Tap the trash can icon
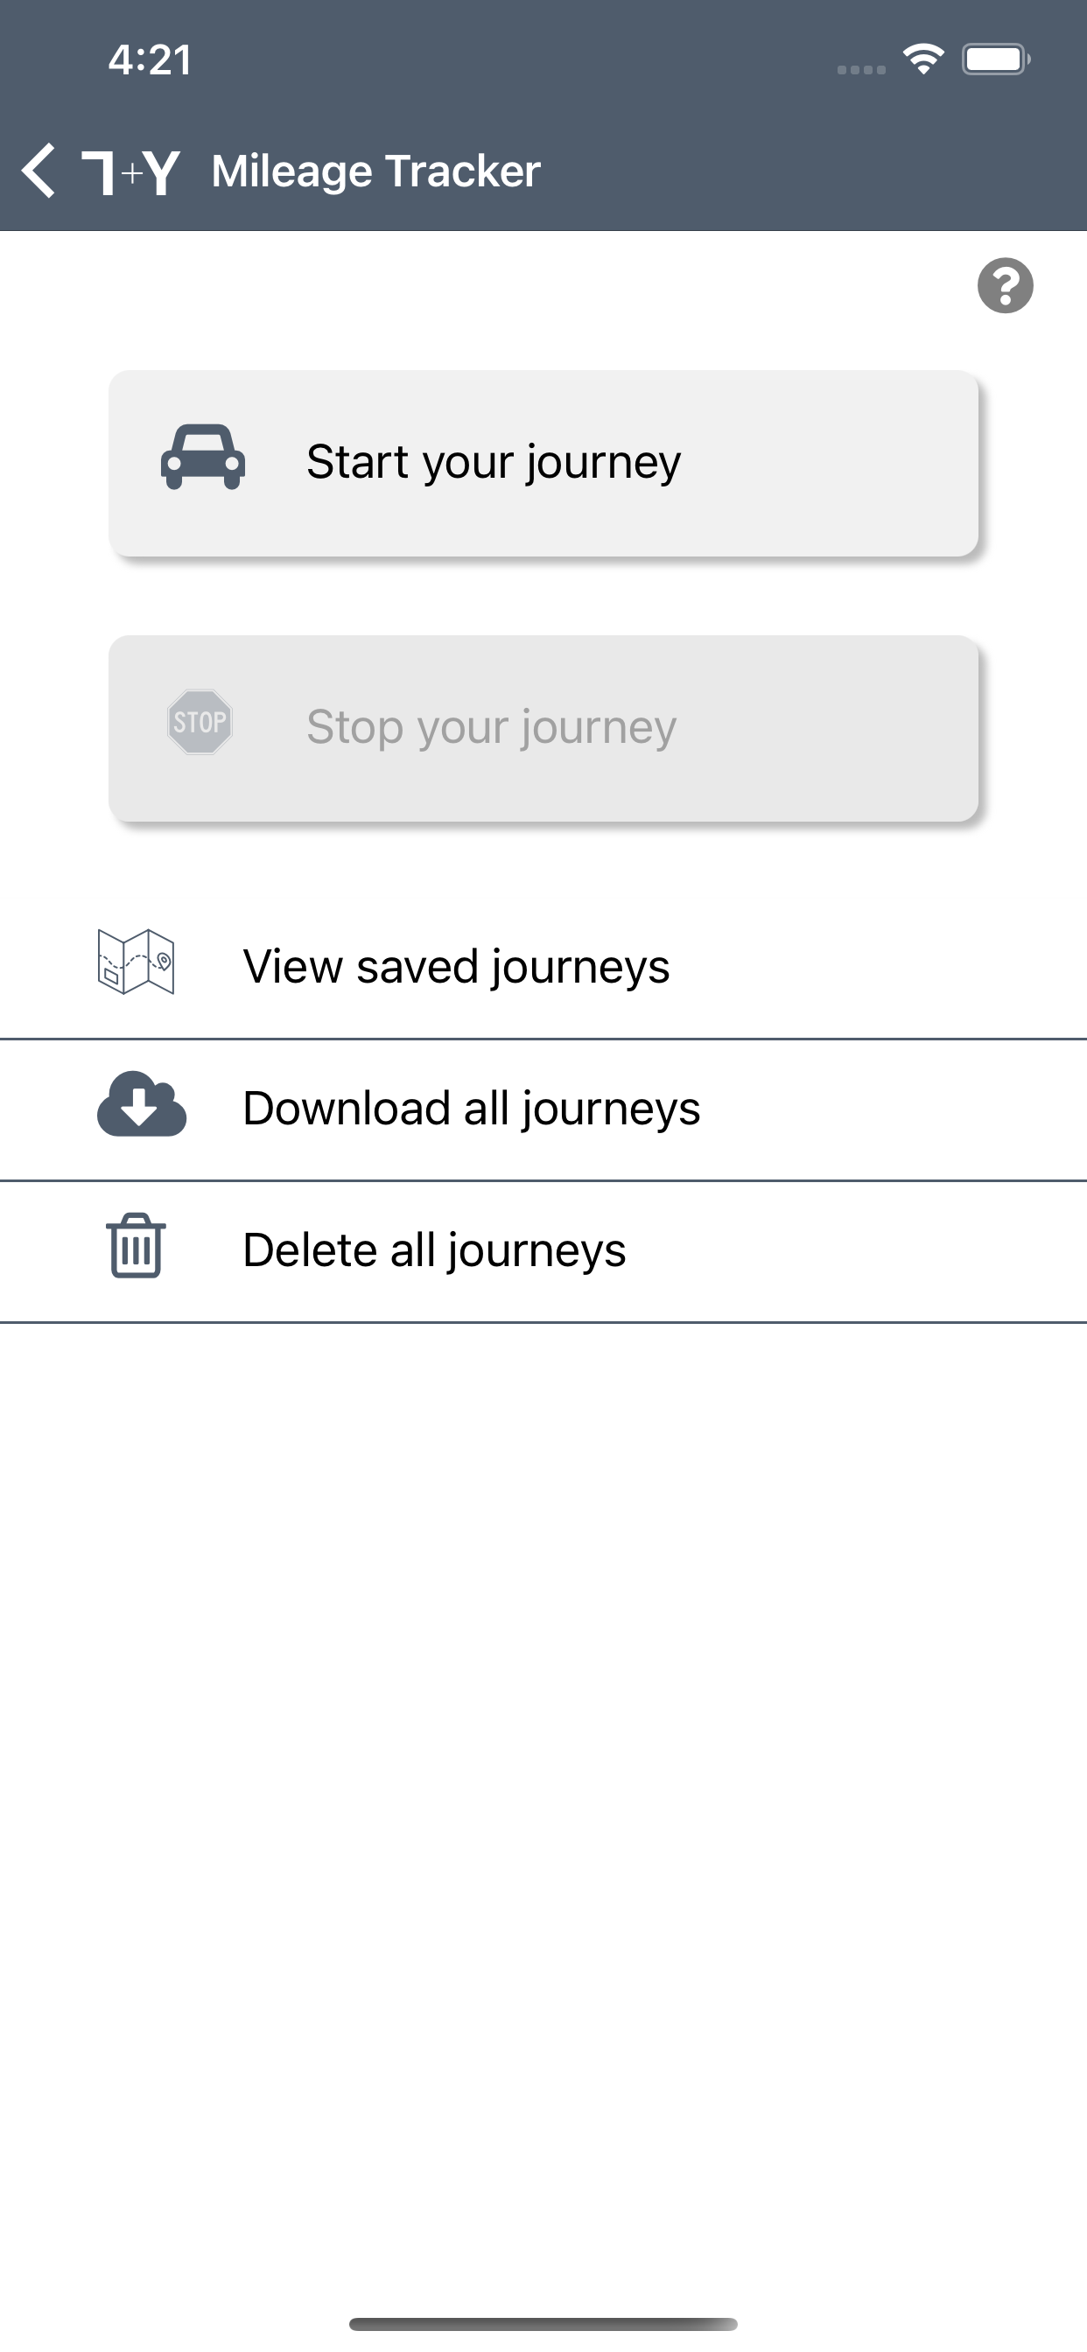Image resolution: width=1087 pixels, height=2352 pixels. click(137, 1245)
